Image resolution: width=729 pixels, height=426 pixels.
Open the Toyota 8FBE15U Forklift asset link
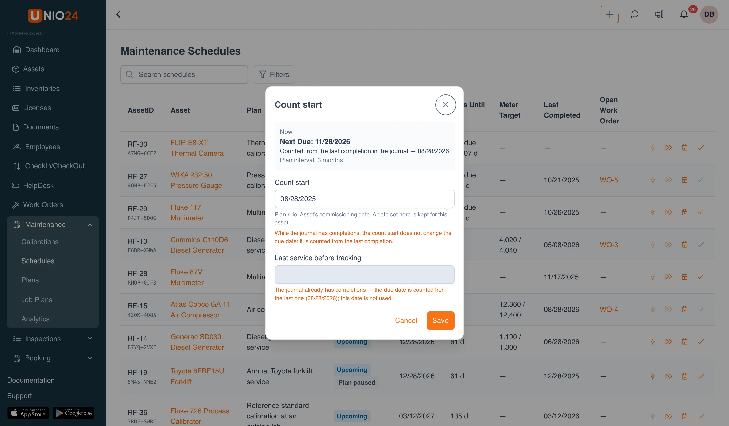[x=197, y=376]
